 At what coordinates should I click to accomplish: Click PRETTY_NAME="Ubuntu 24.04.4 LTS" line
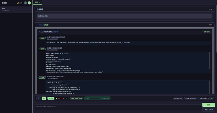(57, 54)
